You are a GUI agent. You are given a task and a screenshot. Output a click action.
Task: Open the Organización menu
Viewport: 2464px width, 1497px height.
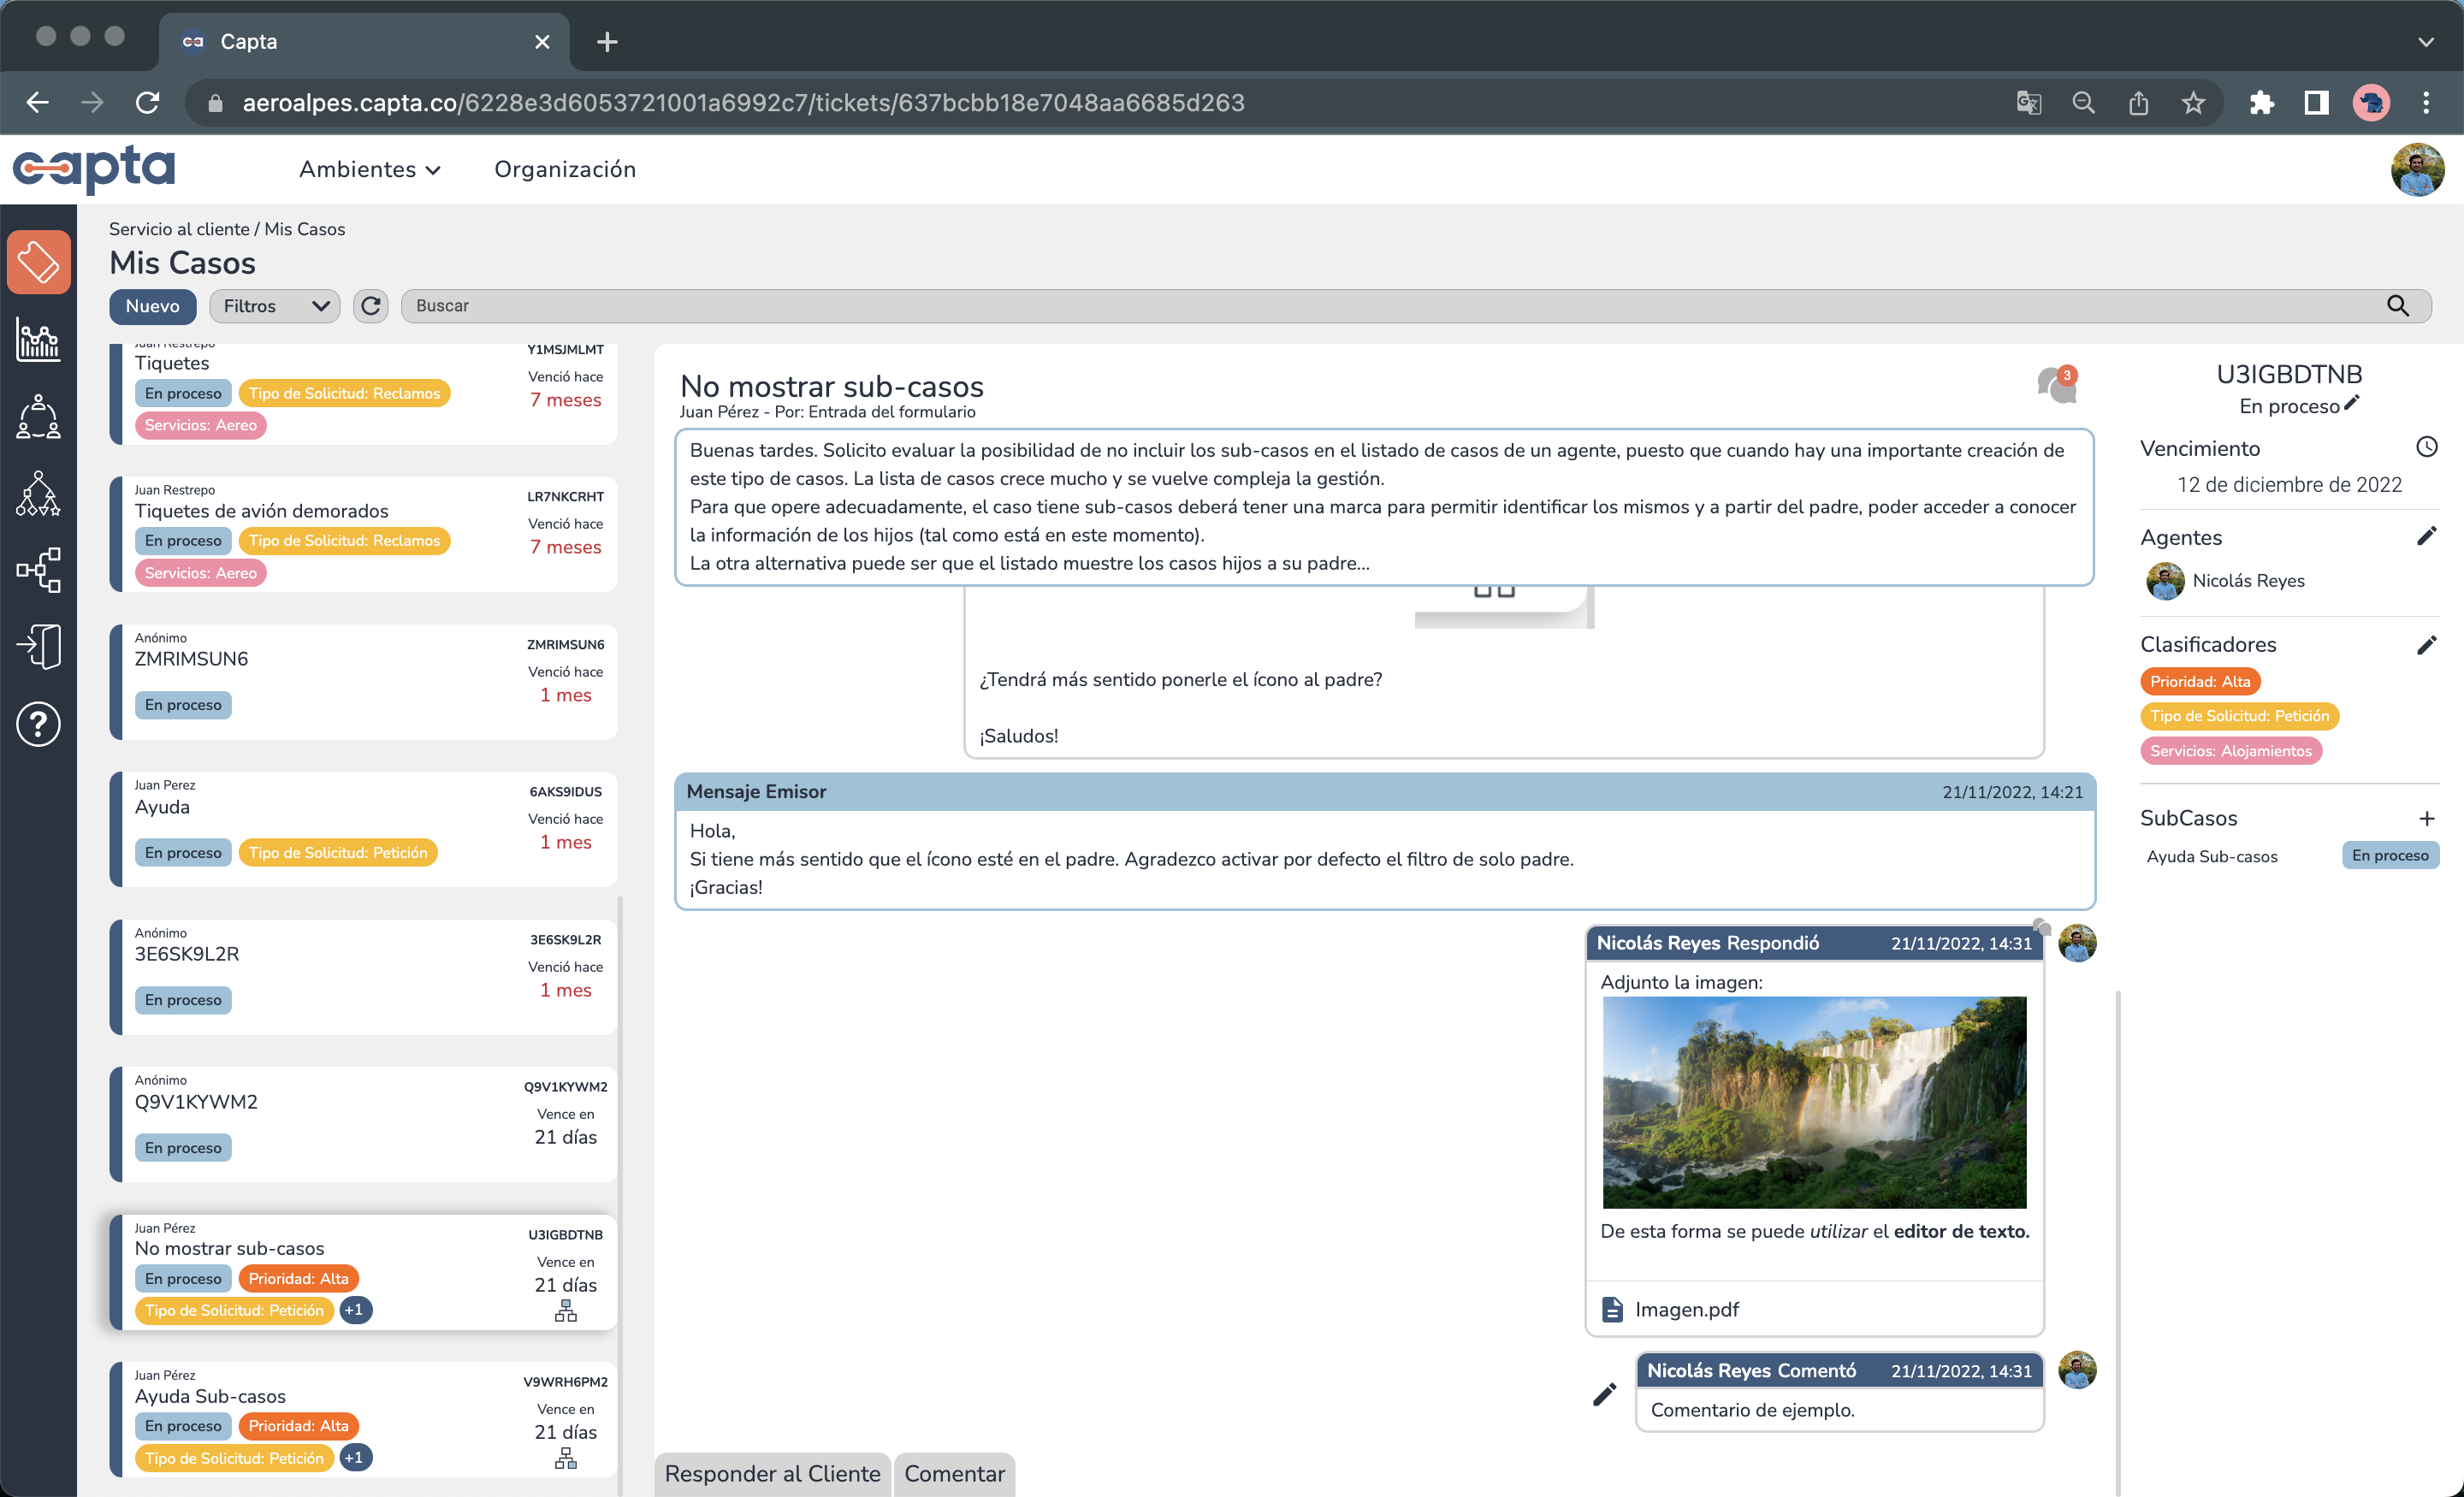click(x=565, y=169)
